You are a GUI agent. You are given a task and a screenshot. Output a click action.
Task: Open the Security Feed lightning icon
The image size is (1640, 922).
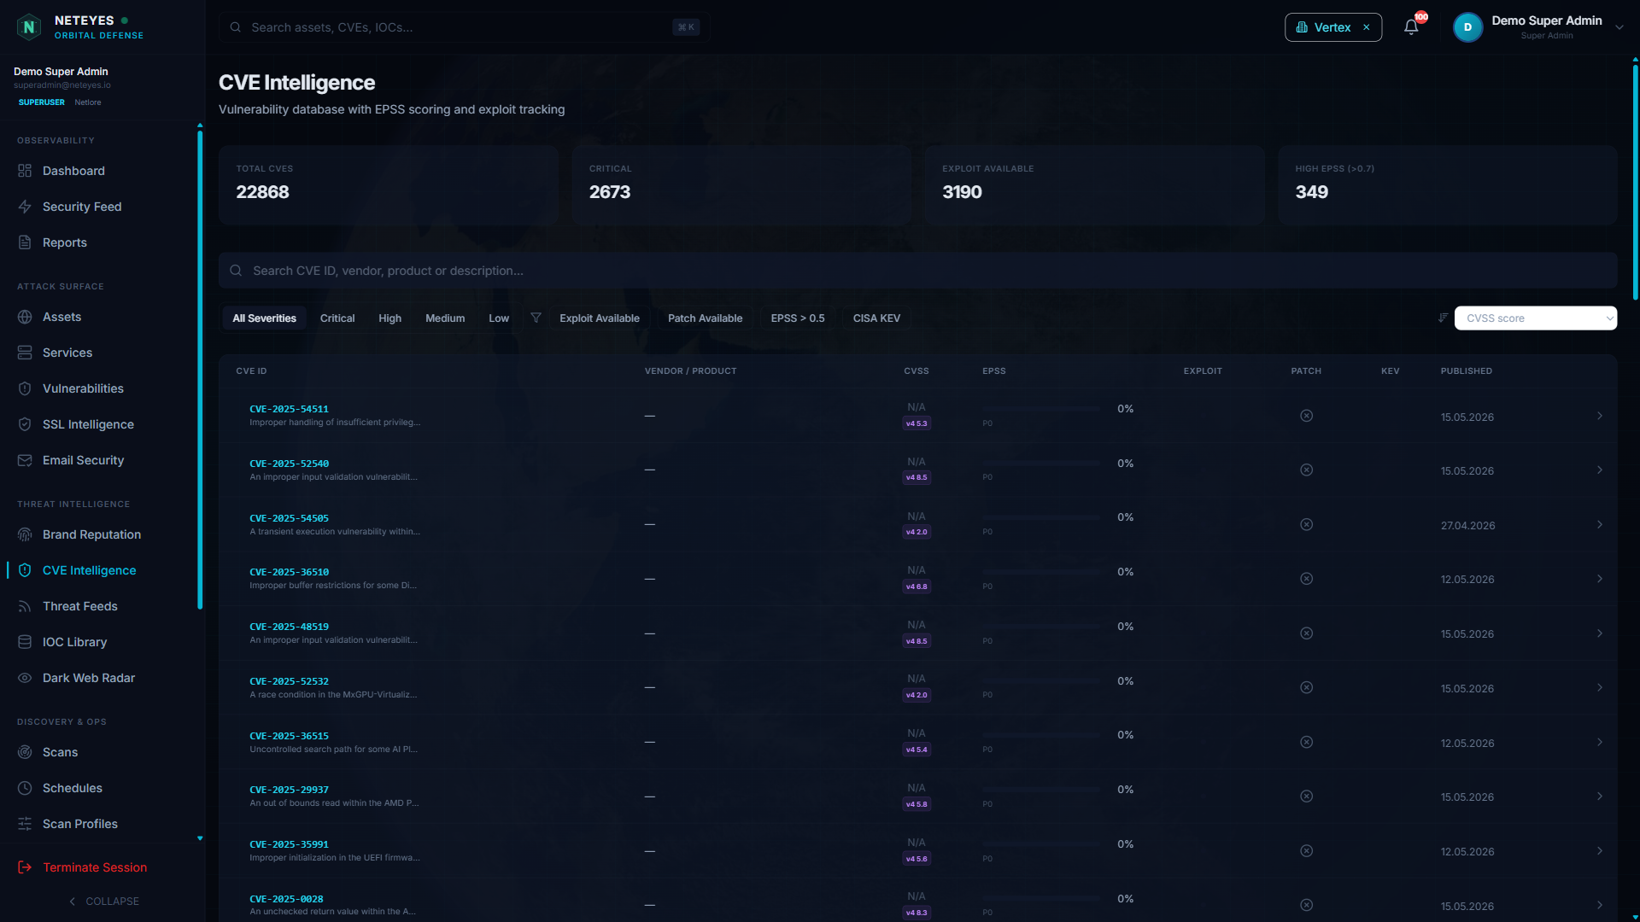click(25, 207)
